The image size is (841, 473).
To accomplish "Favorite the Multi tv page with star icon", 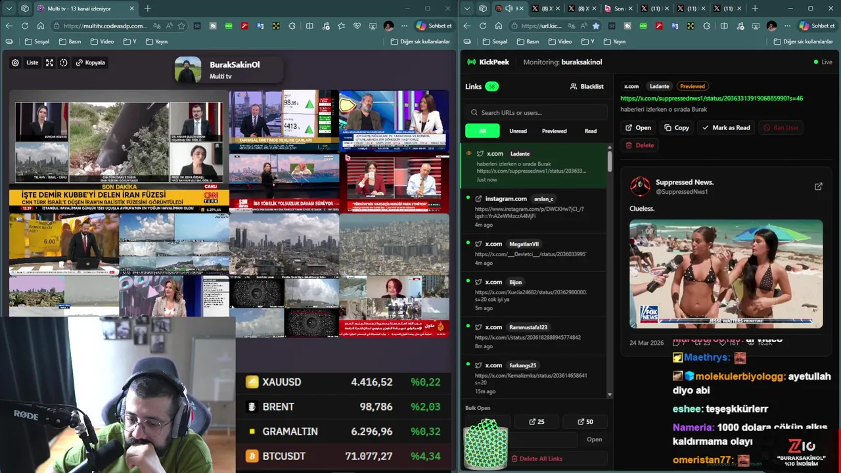I will [181, 26].
